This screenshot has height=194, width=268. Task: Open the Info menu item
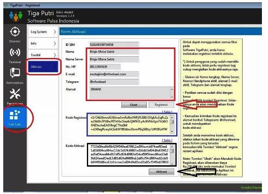43,43
